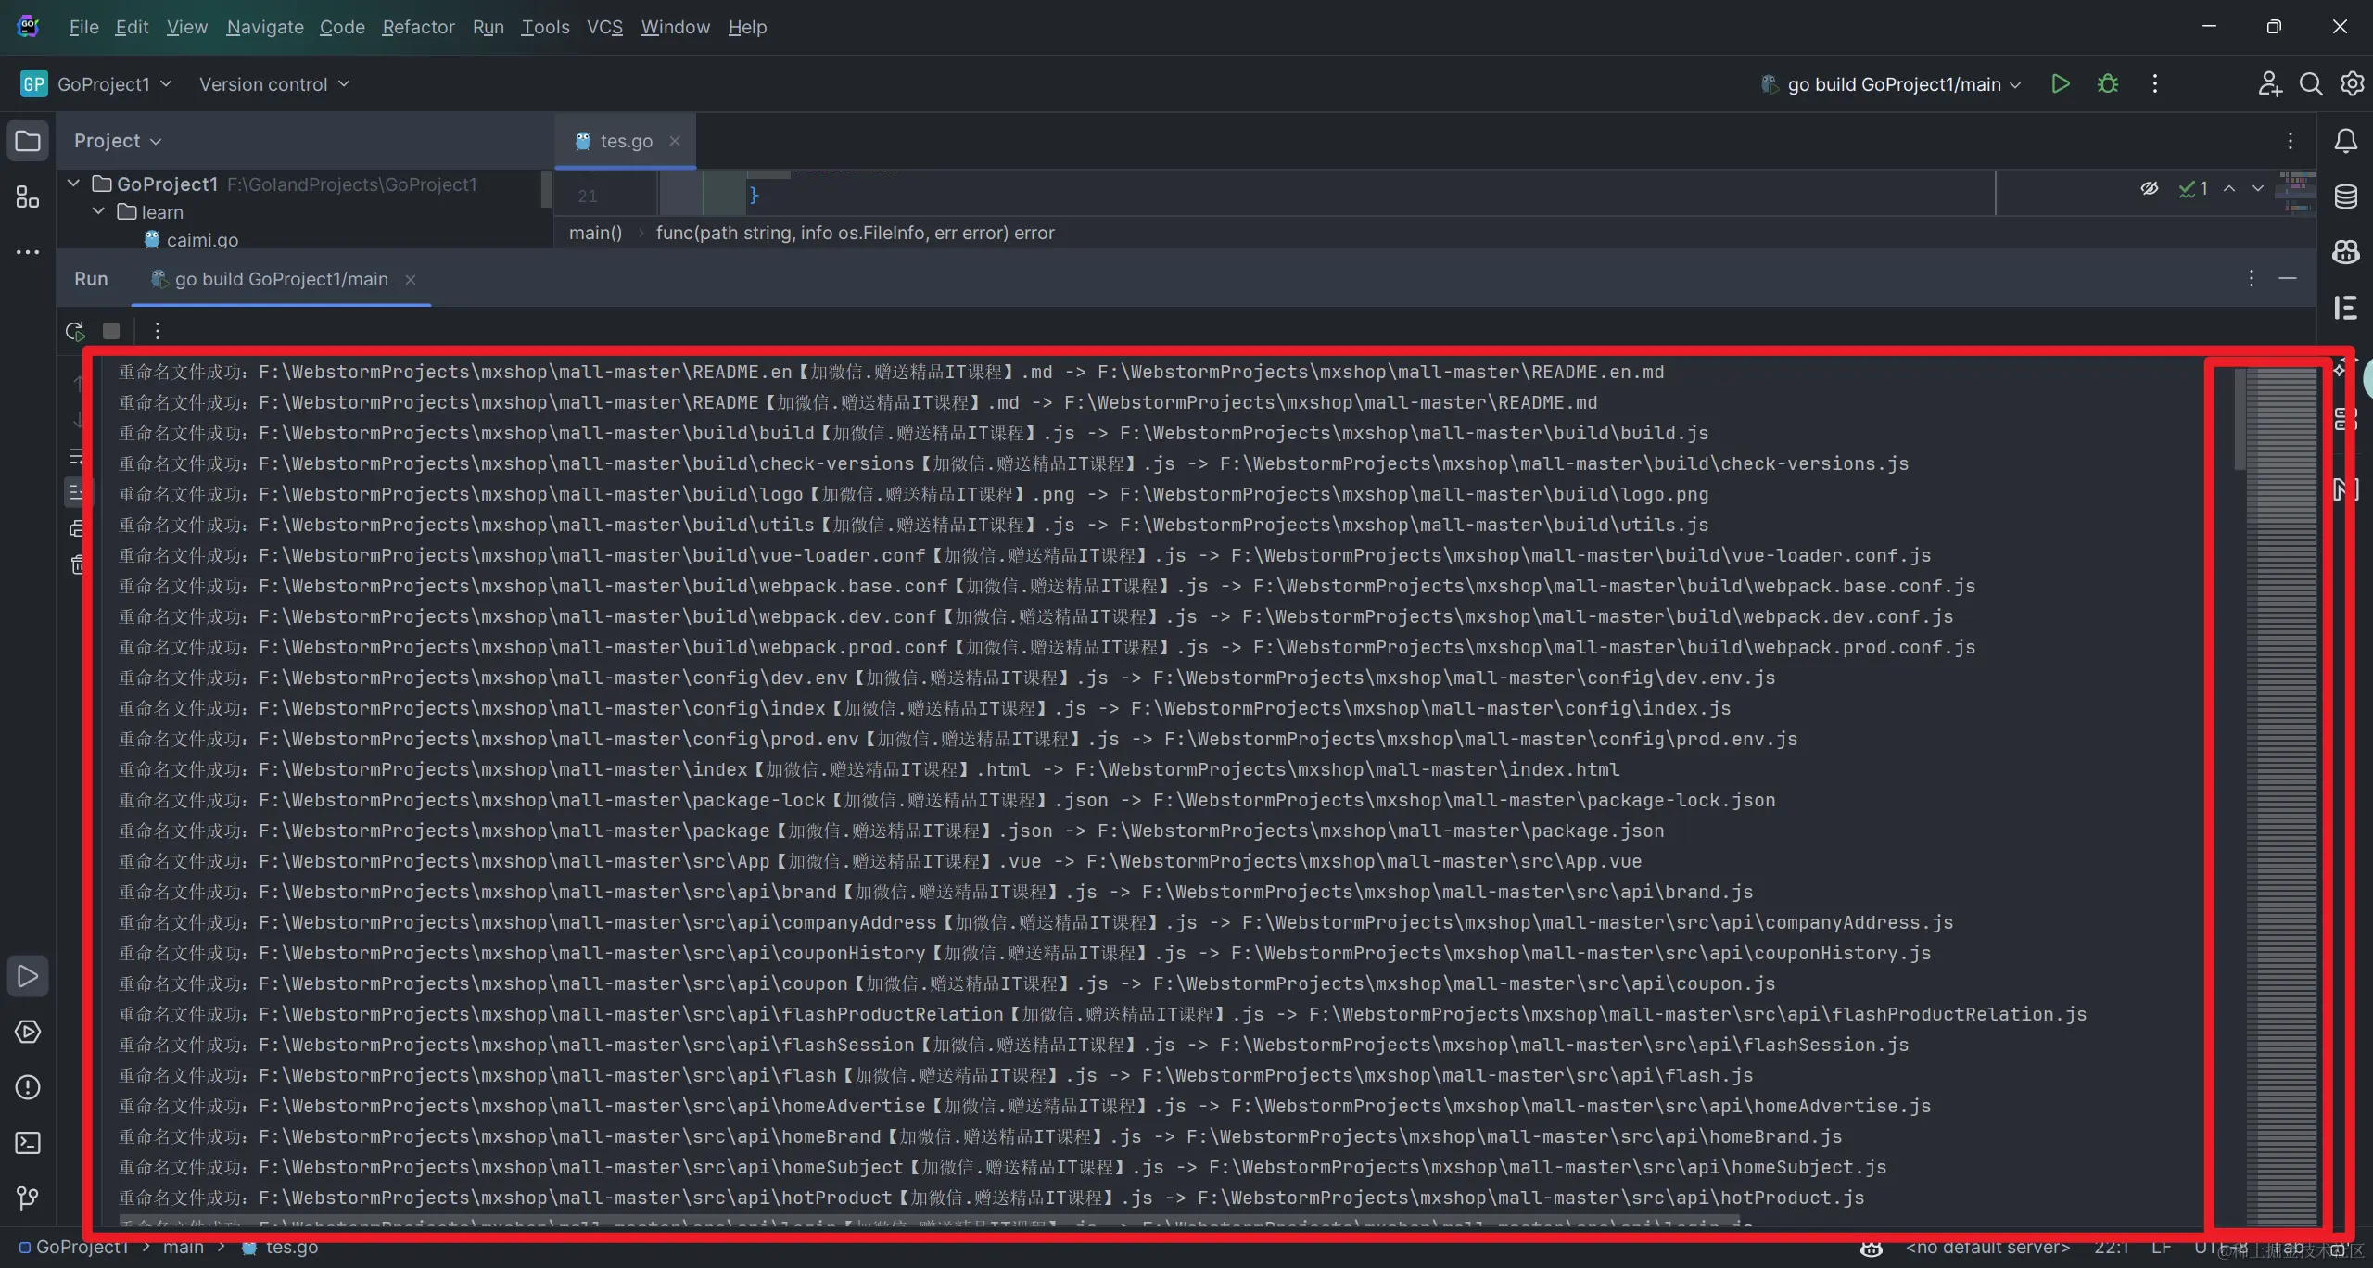
Task: Open the Problems tool window
Action: [x=28, y=1087]
